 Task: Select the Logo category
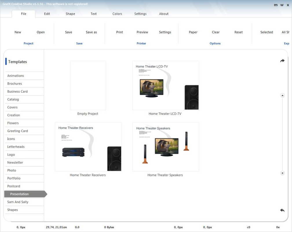(x=24, y=155)
